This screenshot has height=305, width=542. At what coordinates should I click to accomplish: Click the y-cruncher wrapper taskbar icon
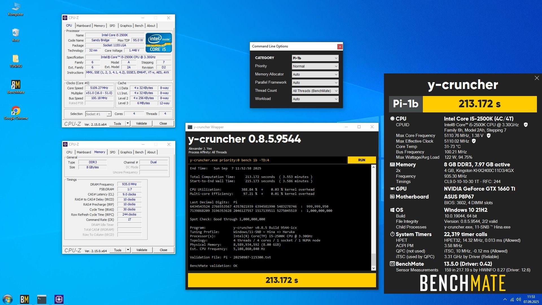42,299
